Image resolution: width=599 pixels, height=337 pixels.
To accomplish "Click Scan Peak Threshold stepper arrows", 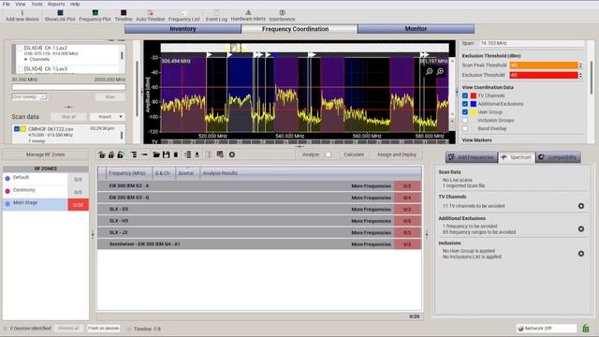I will 580,66.
